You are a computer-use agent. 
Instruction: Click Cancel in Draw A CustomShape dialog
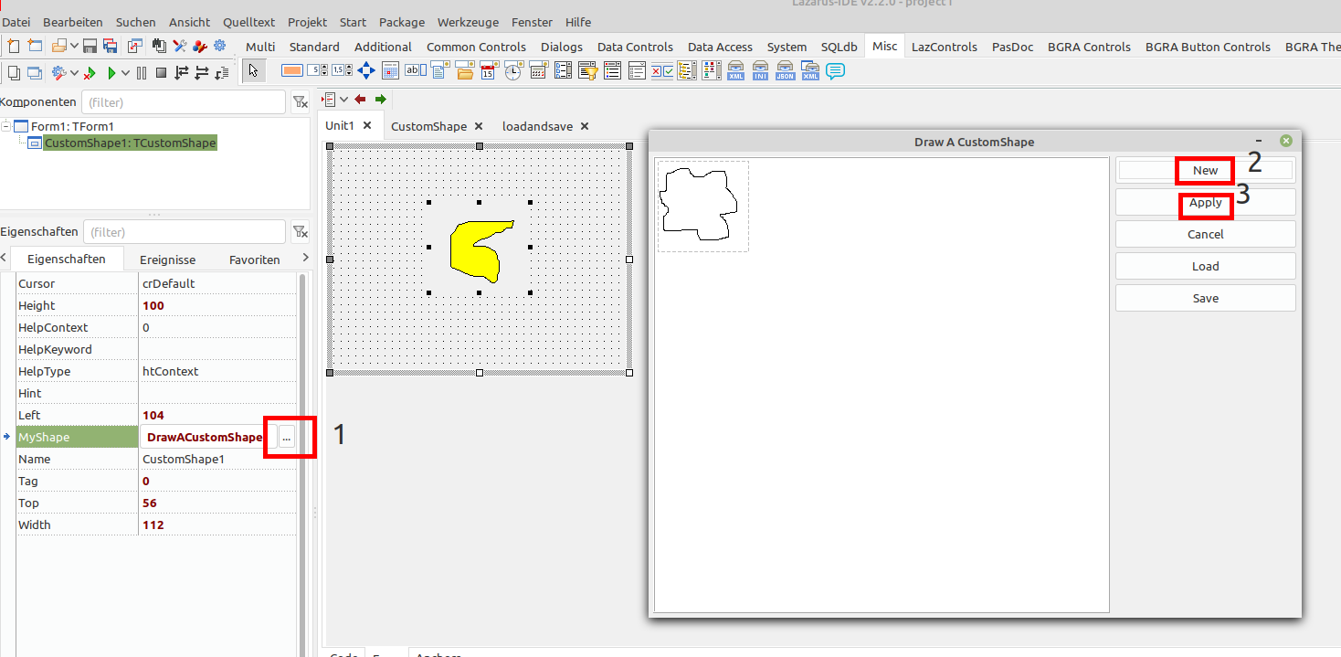(x=1205, y=234)
